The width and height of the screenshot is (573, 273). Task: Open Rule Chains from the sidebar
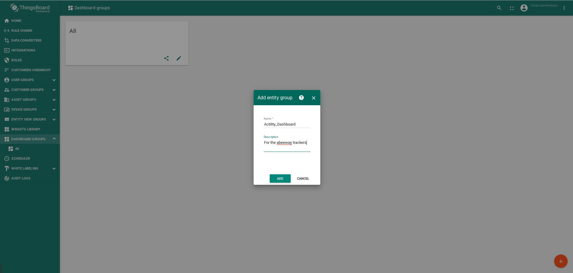tap(22, 30)
